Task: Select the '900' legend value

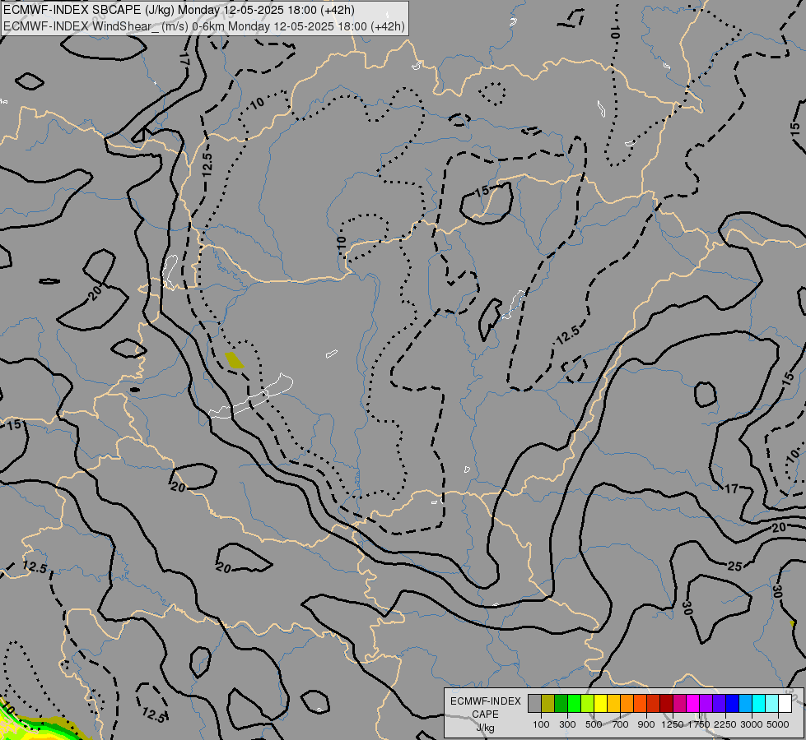Action: (646, 724)
